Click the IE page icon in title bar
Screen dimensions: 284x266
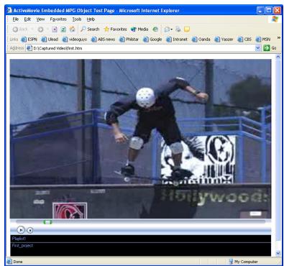pos(9,10)
